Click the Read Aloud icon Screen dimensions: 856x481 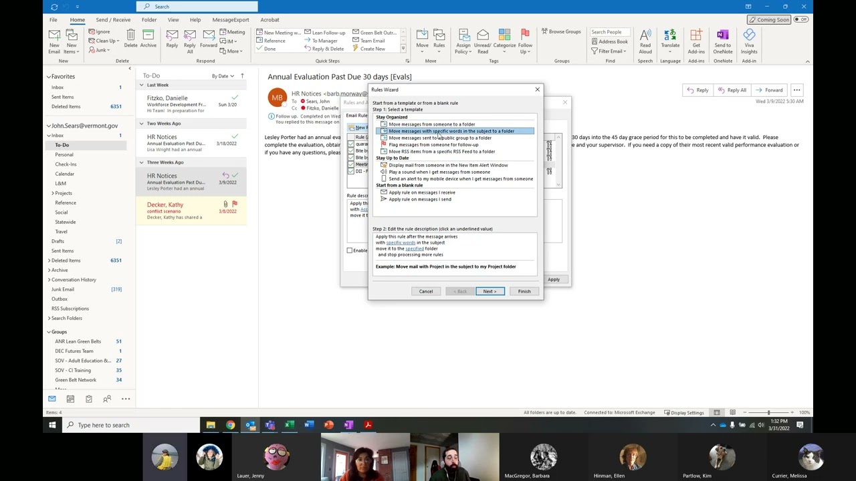click(x=645, y=41)
